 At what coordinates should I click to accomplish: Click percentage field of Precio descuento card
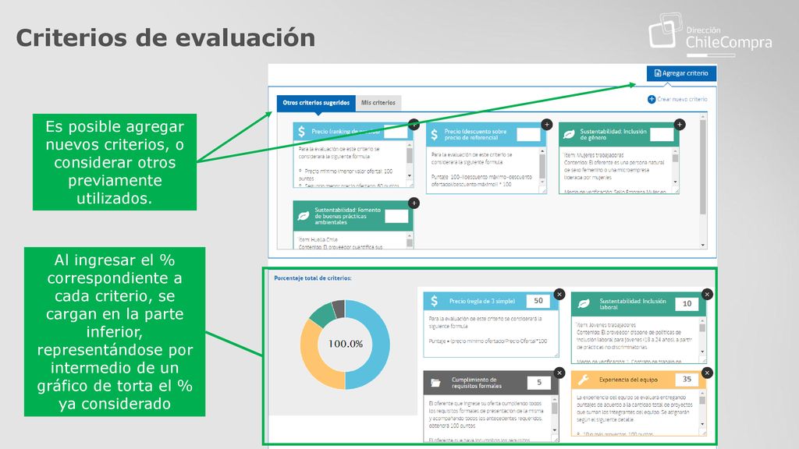click(x=528, y=134)
